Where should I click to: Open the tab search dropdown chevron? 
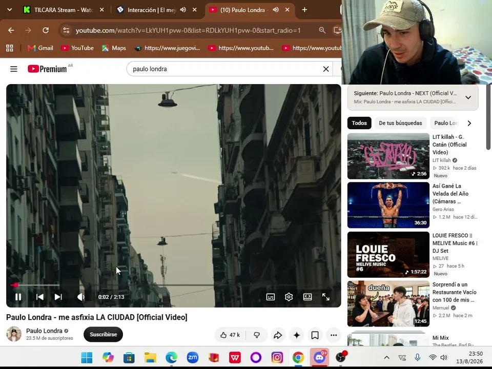9,10
